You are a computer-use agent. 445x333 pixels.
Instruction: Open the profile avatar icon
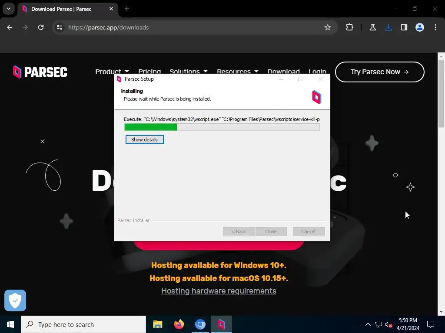[x=420, y=27]
